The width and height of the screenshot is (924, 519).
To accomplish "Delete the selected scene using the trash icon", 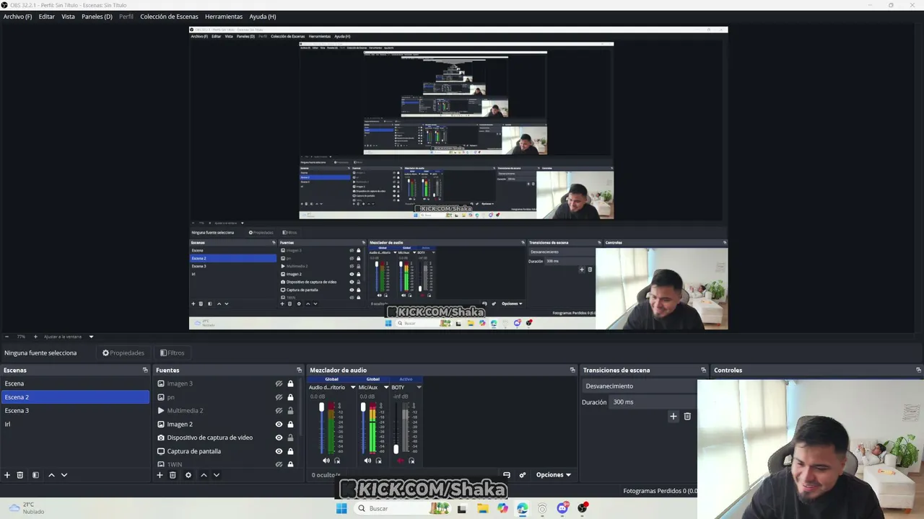I will [20, 475].
